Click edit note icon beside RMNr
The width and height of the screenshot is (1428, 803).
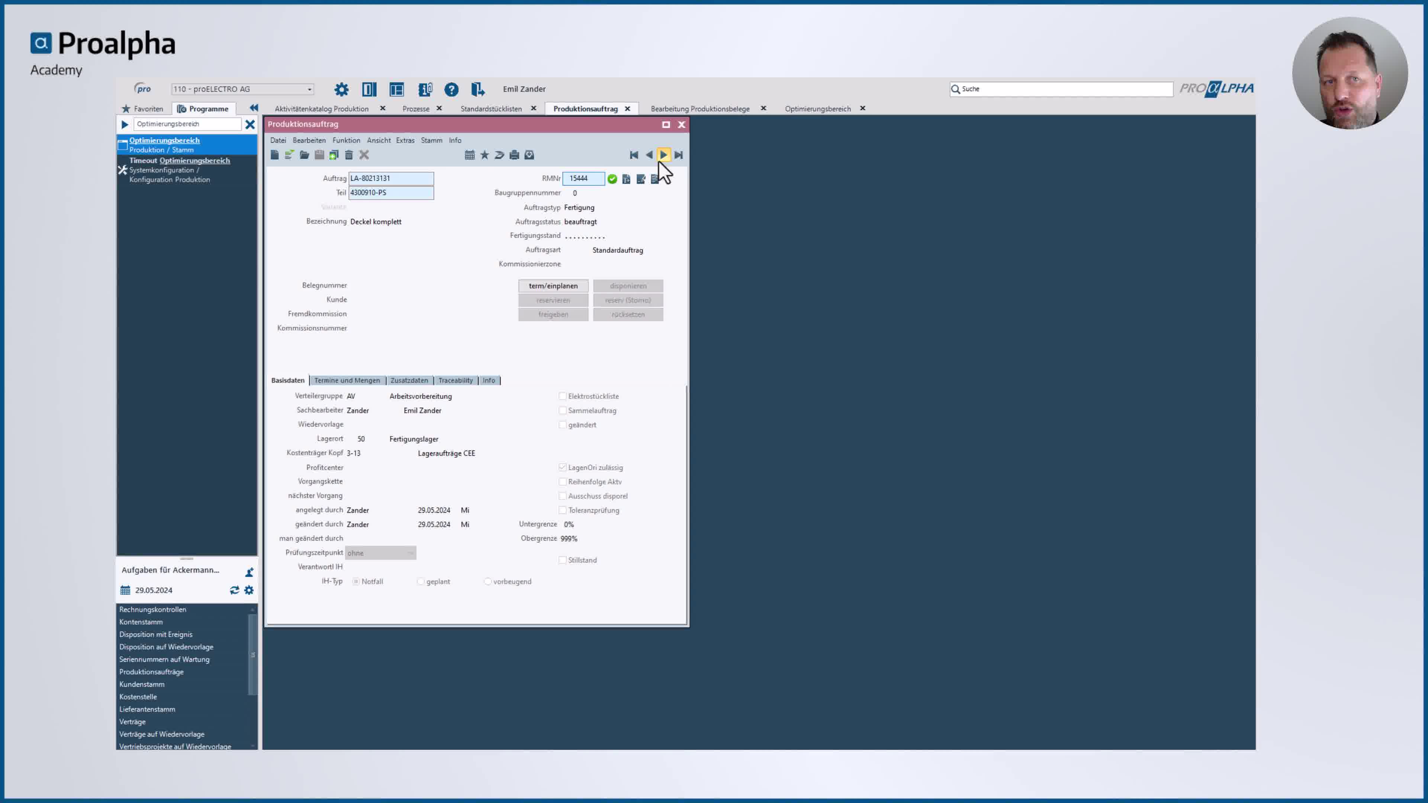pyautogui.click(x=641, y=179)
